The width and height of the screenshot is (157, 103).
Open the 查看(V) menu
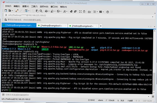(x=26, y=6)
